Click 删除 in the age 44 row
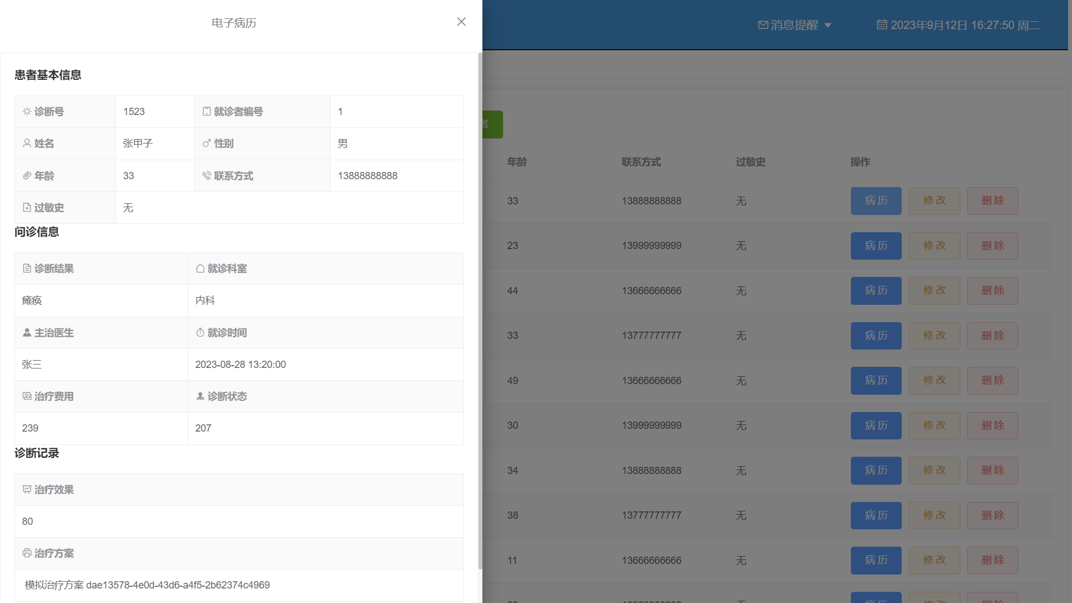This screenshot has height=603, width=1072. click(x=993, y=291)
